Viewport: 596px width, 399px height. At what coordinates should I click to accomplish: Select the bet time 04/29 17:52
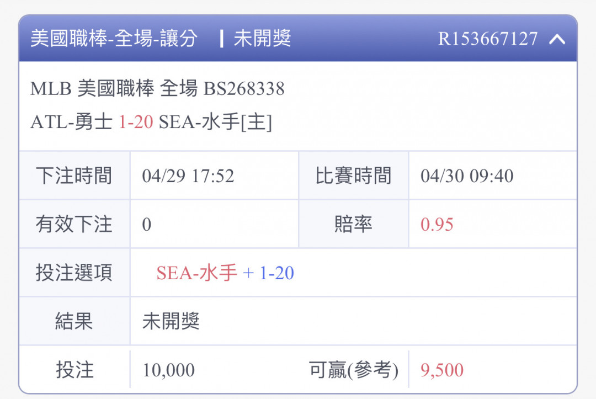pos(188,176)
